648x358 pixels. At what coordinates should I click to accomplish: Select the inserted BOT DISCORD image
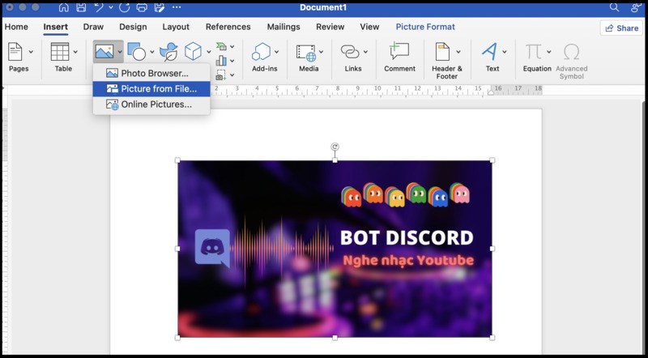(335, 249)
